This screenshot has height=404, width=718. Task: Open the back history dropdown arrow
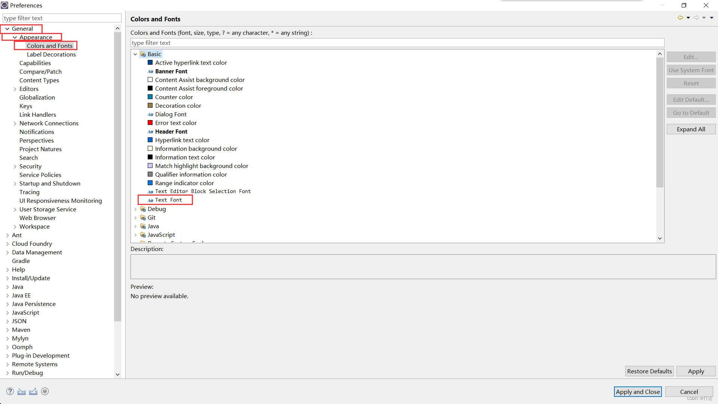tap(688, 18)
